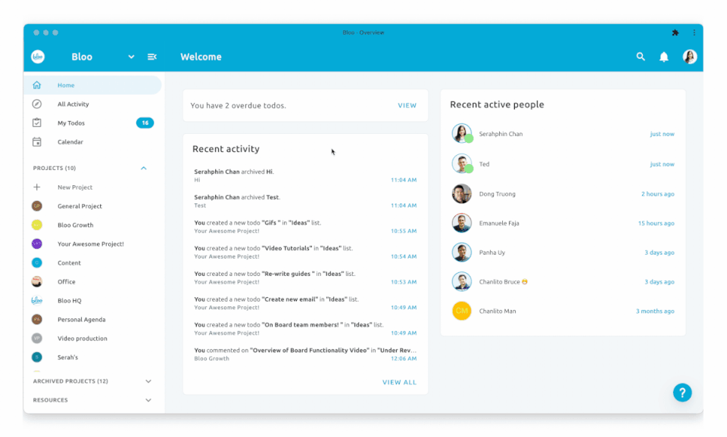The image size is (727, 437).
Task: Open the "Gifs" todo activity entry
Action: 305,226
